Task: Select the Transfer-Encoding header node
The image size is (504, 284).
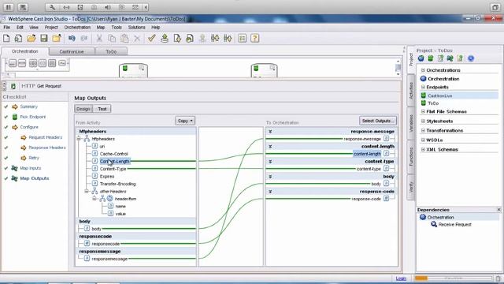Action: [117, 184]
